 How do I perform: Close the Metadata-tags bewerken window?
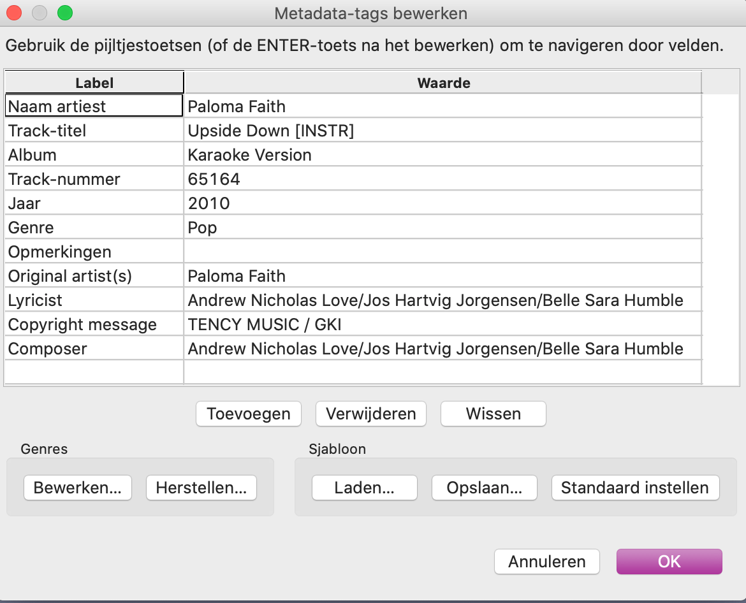click(14, 13)
